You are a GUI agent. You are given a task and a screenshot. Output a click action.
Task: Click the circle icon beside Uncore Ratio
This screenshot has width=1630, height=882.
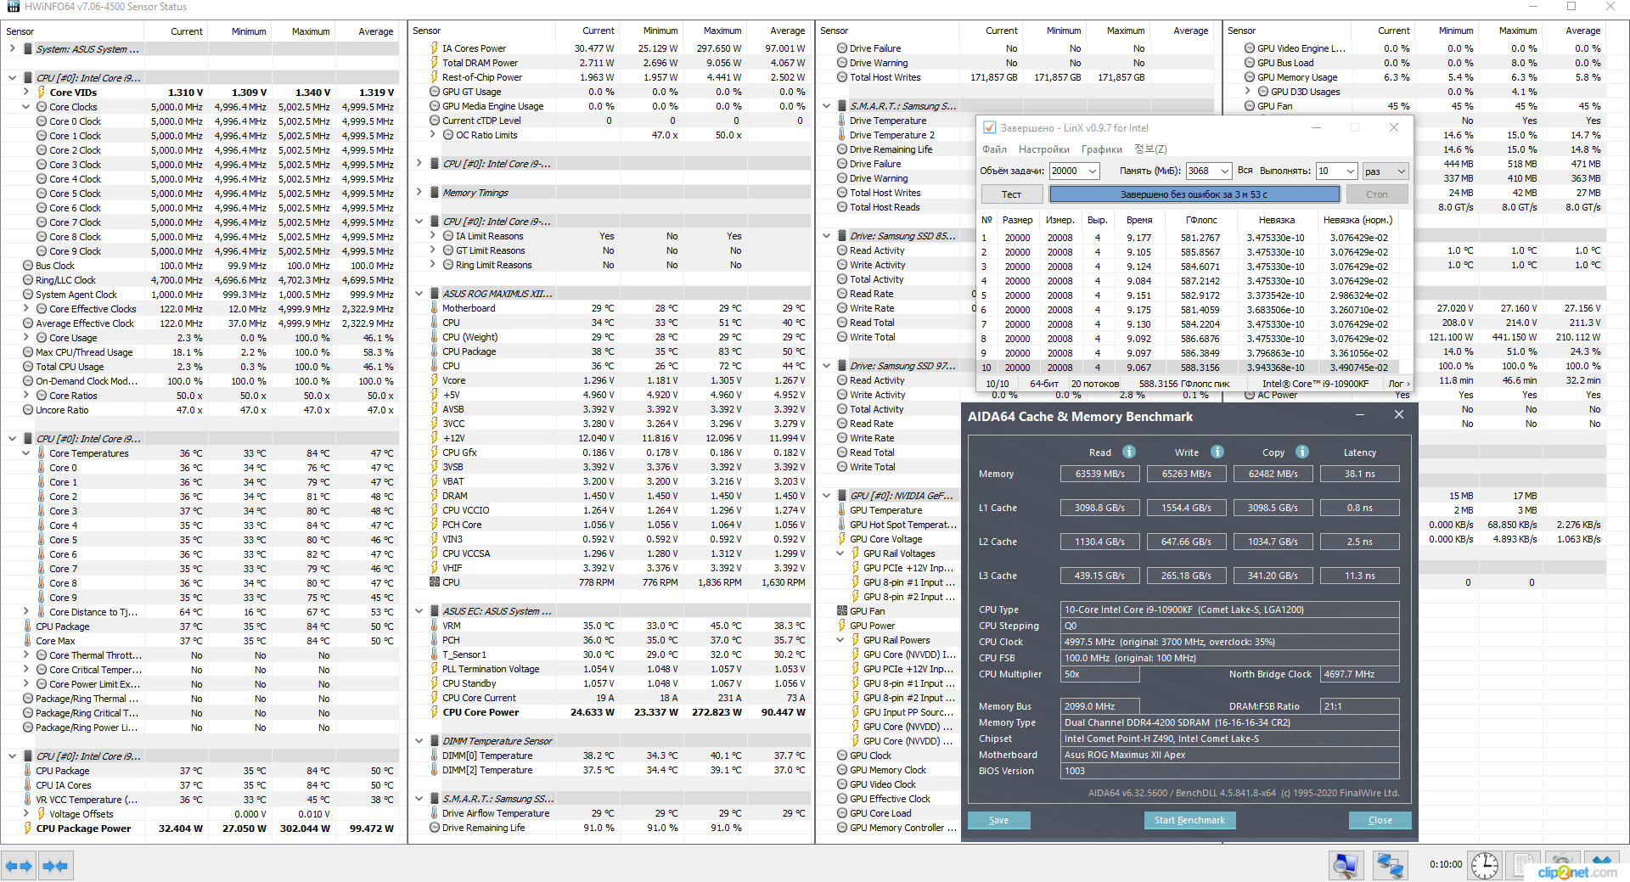[28, 410]
